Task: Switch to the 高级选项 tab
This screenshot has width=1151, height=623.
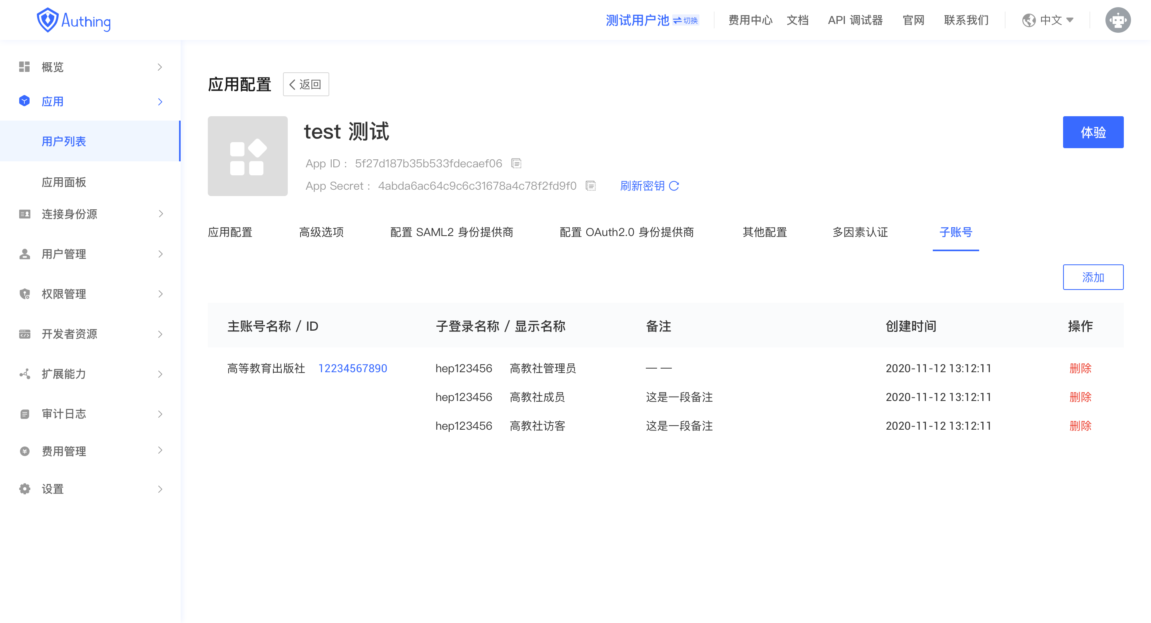Action: (x=321, y=232)
